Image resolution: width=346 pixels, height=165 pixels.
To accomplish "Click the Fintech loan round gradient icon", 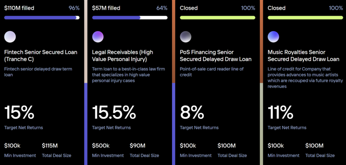I will click(x=10, y=37).
